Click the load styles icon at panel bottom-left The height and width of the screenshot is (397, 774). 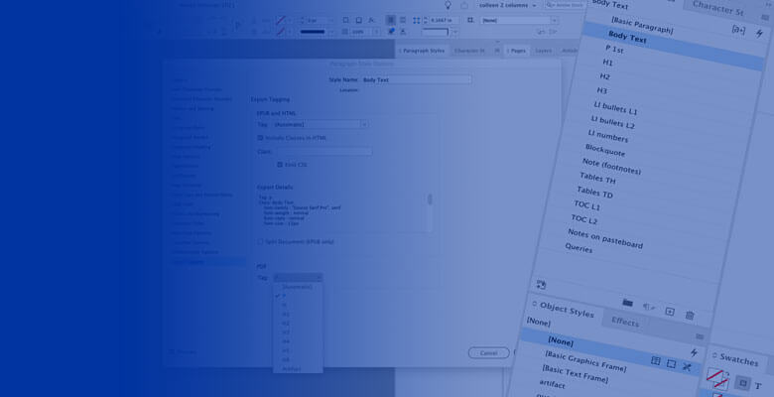click(541, 285)
